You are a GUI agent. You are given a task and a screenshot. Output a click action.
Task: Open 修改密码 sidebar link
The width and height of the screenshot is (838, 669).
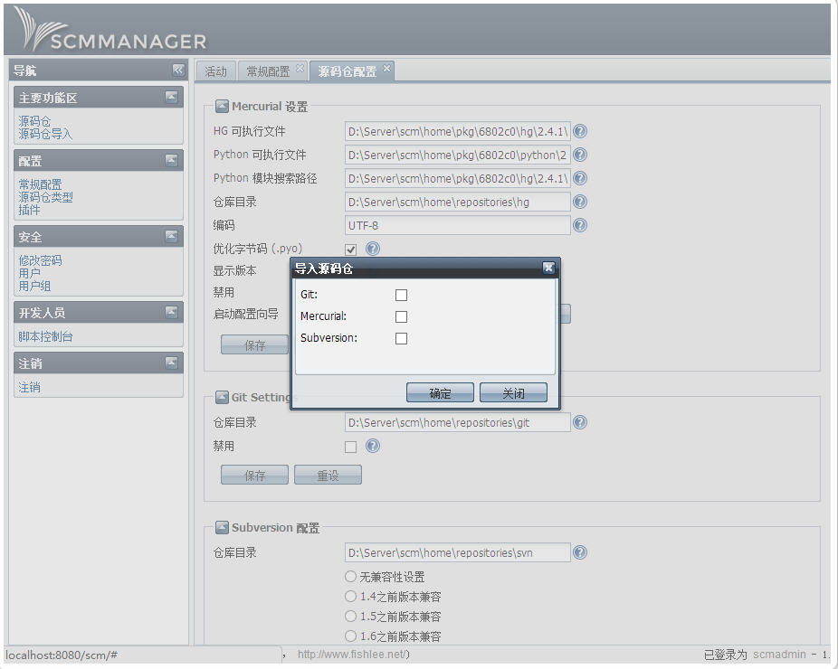40,260
